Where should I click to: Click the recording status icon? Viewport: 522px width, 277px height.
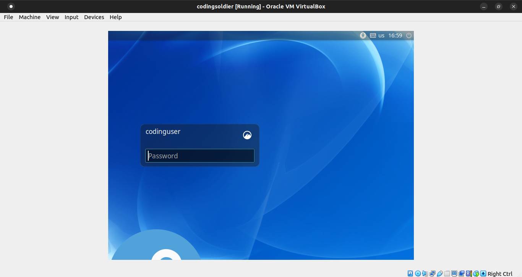click(462, 274)
